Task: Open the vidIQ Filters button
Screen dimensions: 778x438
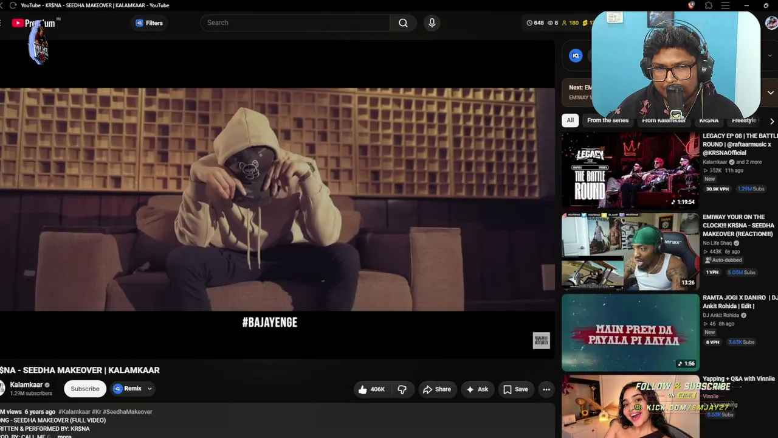Action: [x=149, y=23]
